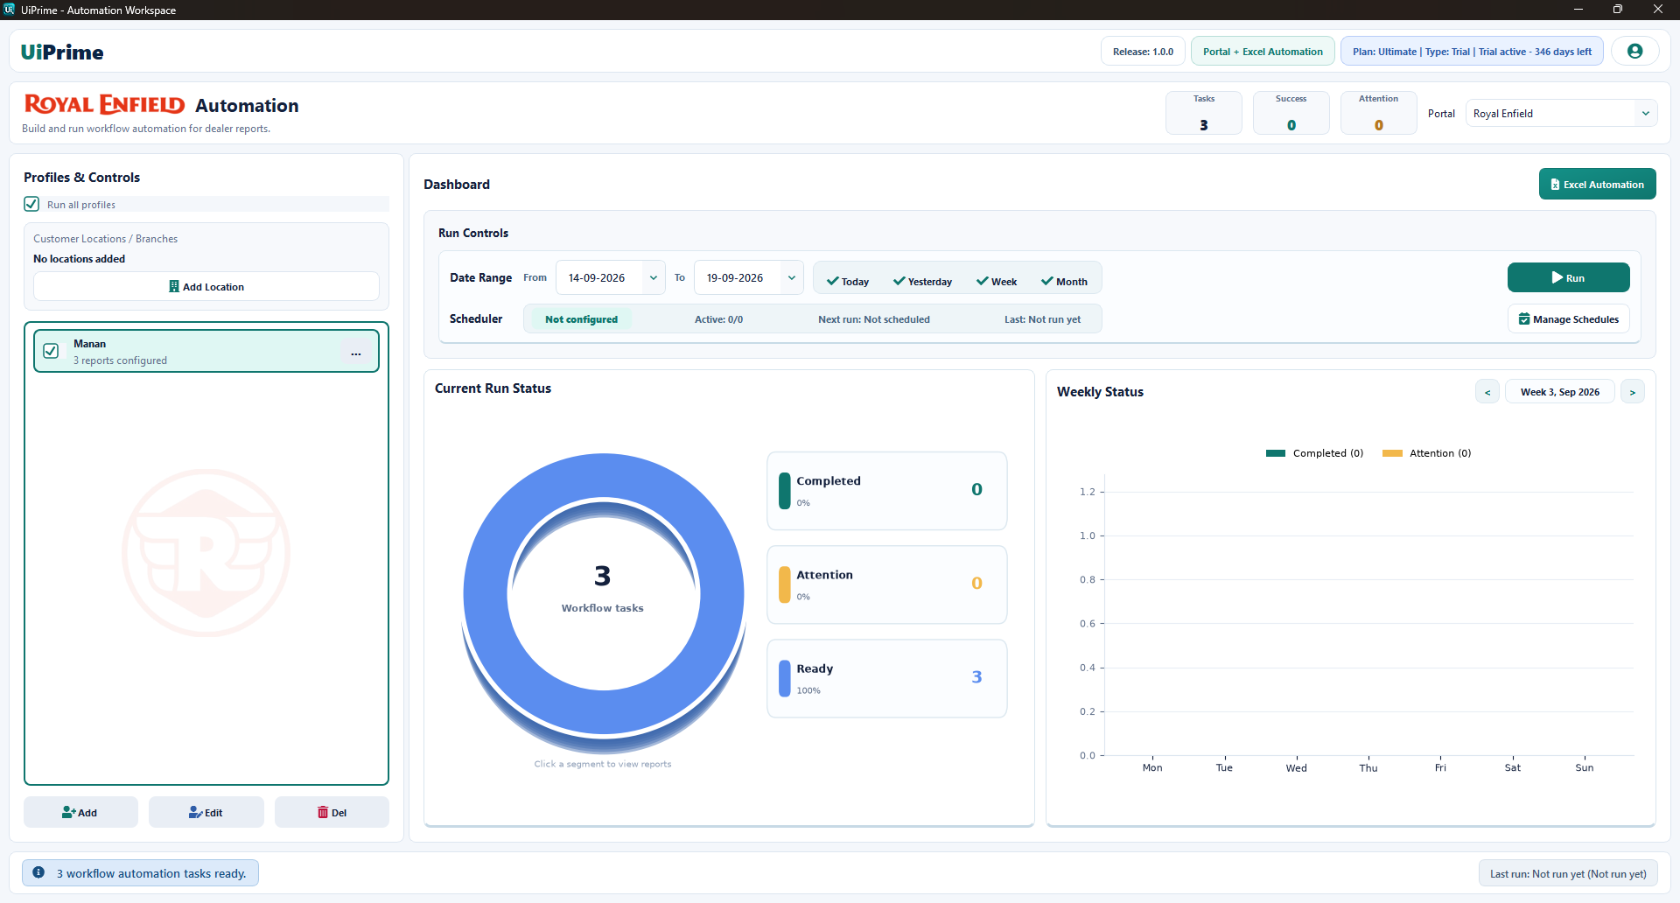Click the Tasks counter card

pos(1203,113)
